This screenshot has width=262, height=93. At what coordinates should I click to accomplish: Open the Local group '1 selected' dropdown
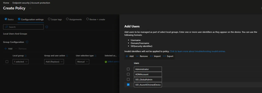click(20, 61)
